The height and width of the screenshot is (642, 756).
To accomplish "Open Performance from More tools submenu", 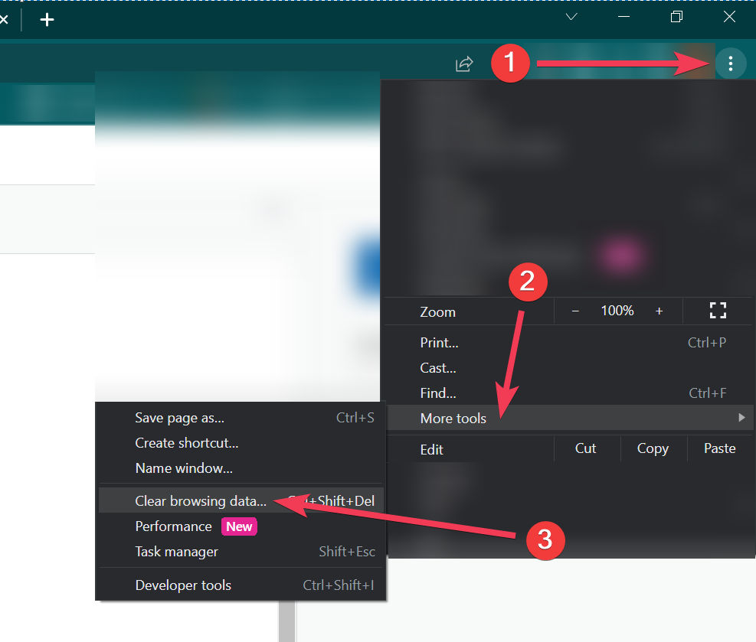I will 174,526.
